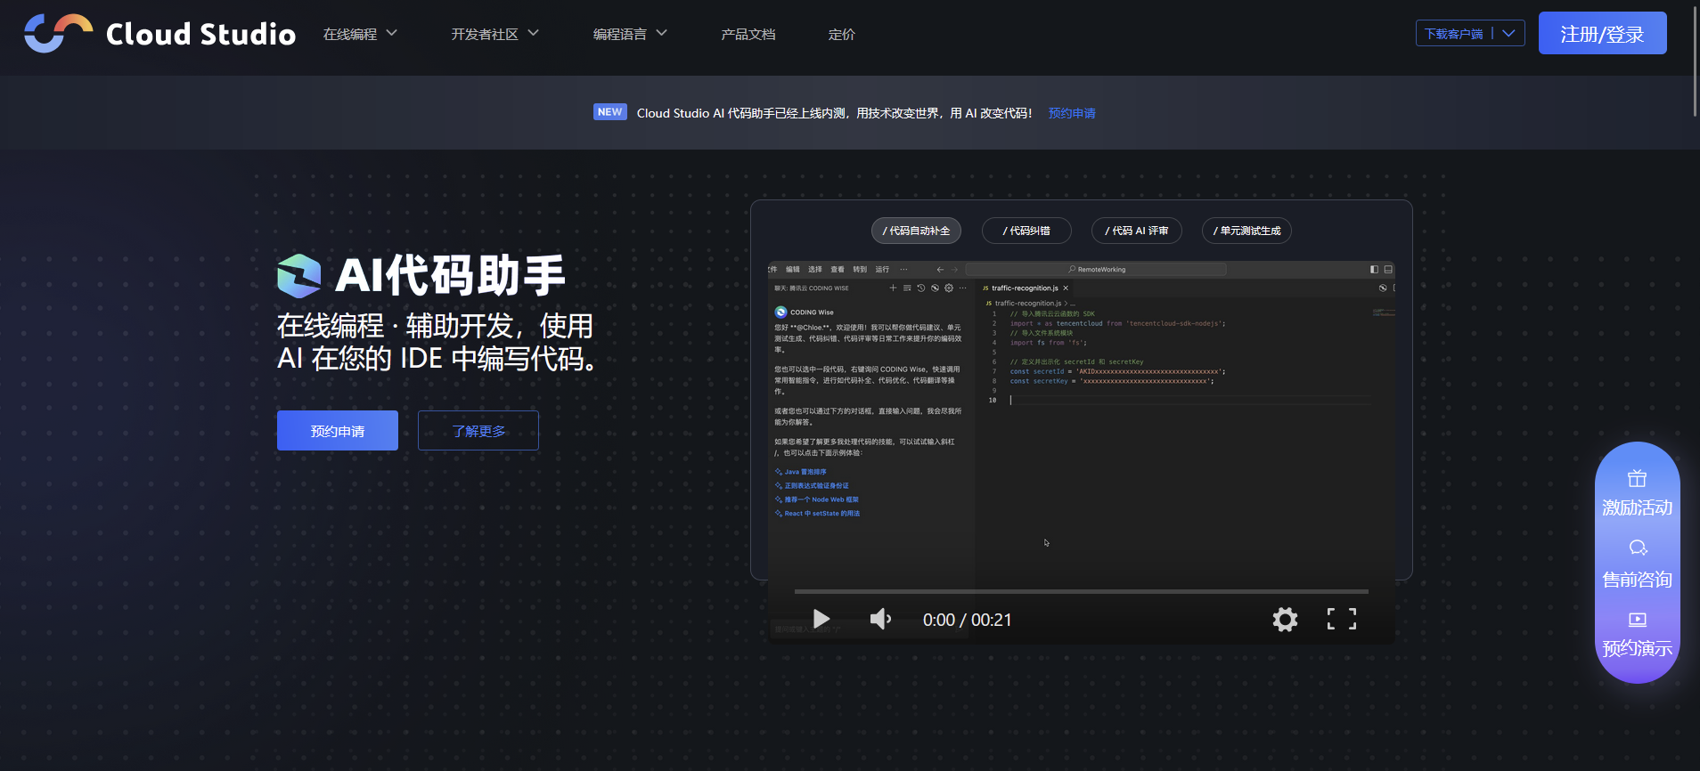Click the blue 预约申请 button

click(338, 431)
